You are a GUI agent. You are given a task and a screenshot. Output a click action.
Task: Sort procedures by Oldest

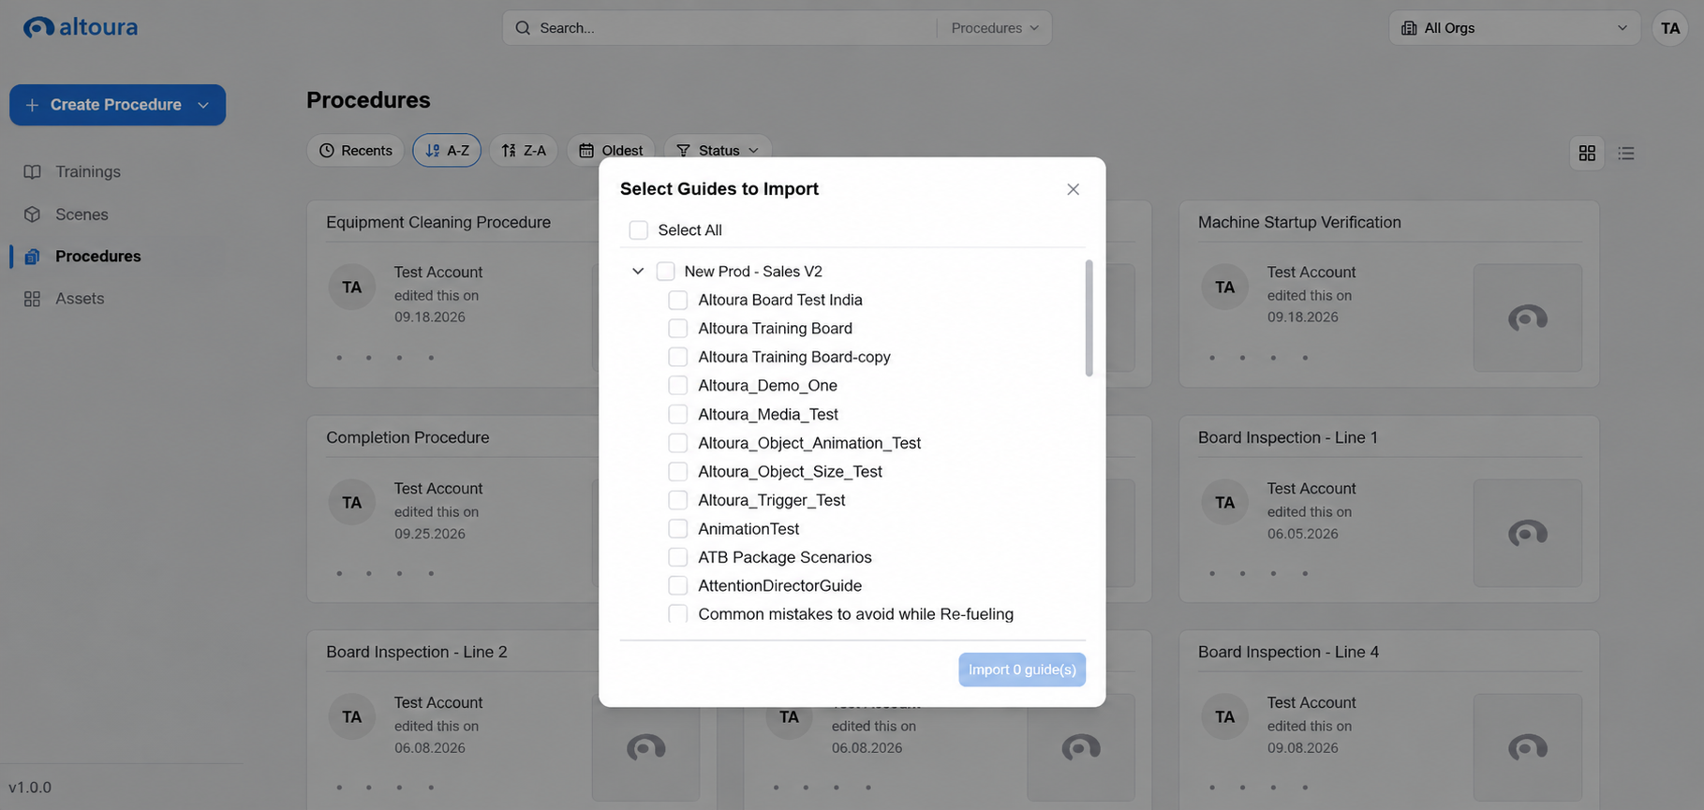611,151
